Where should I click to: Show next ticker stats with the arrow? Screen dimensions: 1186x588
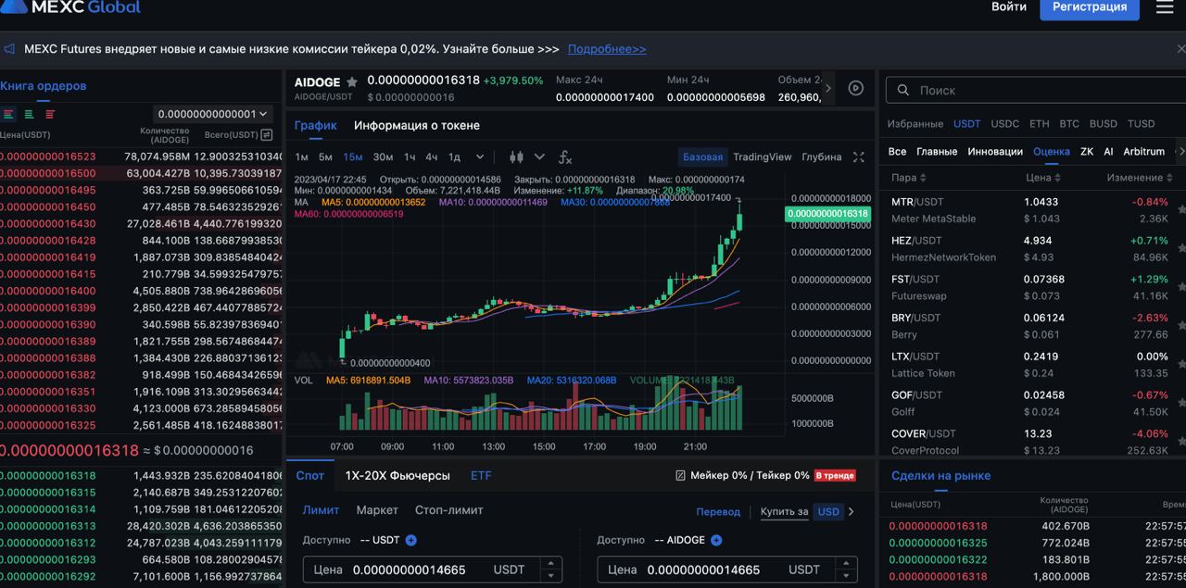(827, 88)
